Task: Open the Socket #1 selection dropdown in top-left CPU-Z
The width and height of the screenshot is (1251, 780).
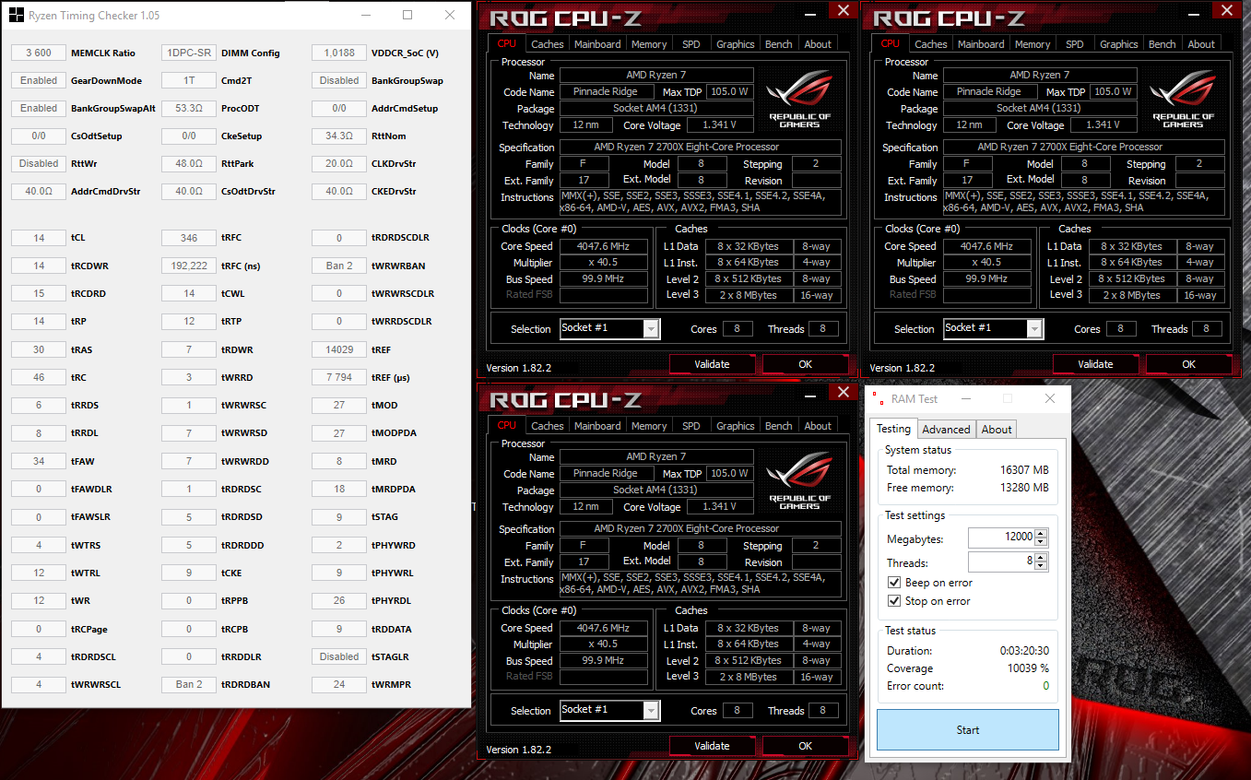Action: [x=652, y=328]
